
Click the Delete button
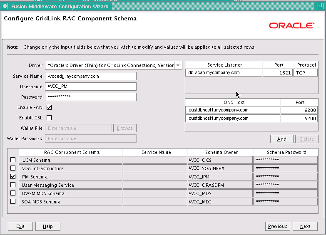(x=307, y=139)
